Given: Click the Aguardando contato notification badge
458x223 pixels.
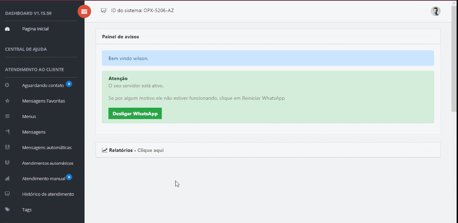Looking at the screenshot, I should point(69,84).
